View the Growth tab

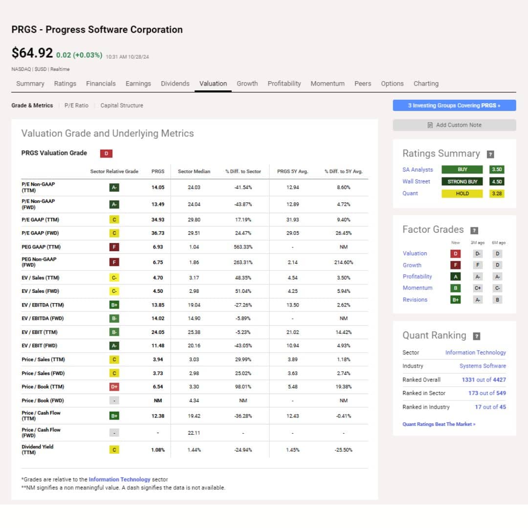pyautogui.click(x=247, y=84)
